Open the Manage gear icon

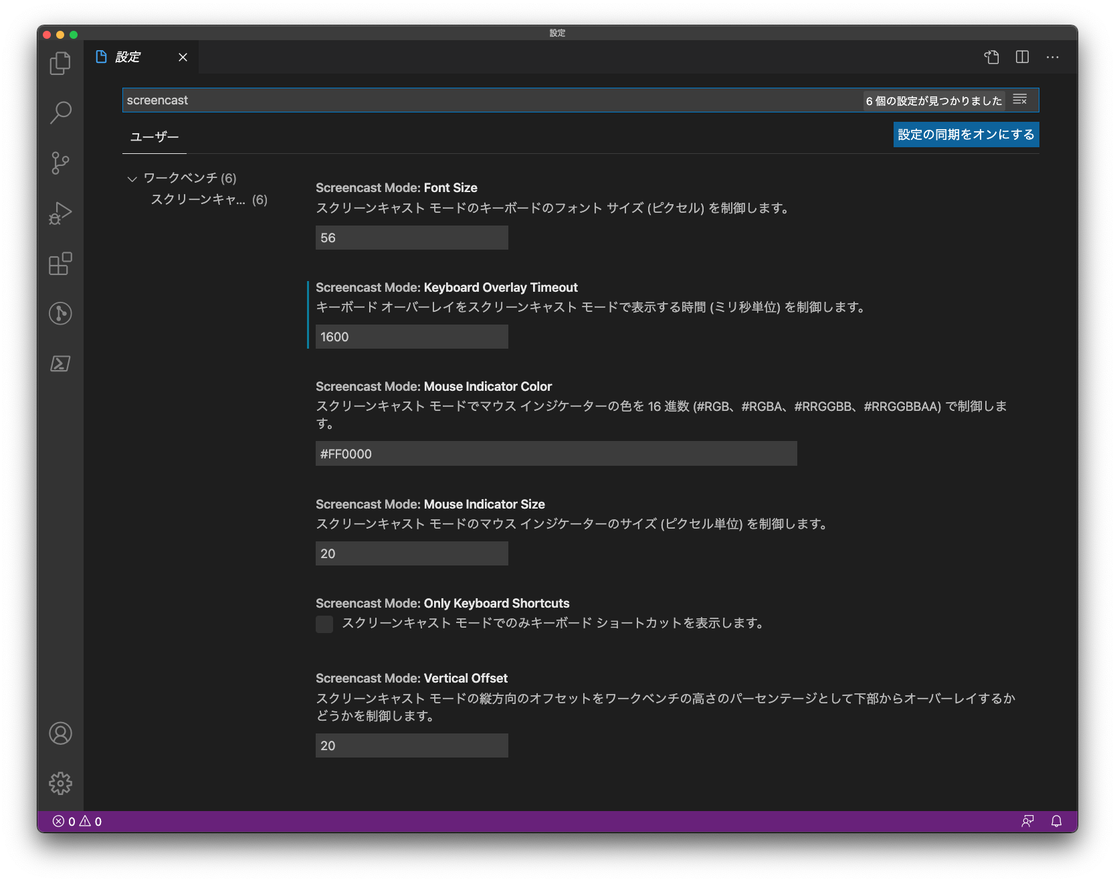point(60,784)
